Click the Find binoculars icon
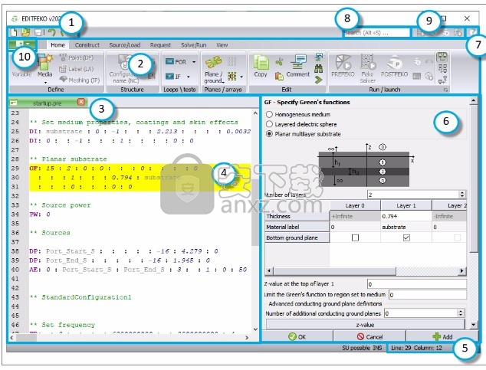Screen dimensions: 486x370 point(318,69)
